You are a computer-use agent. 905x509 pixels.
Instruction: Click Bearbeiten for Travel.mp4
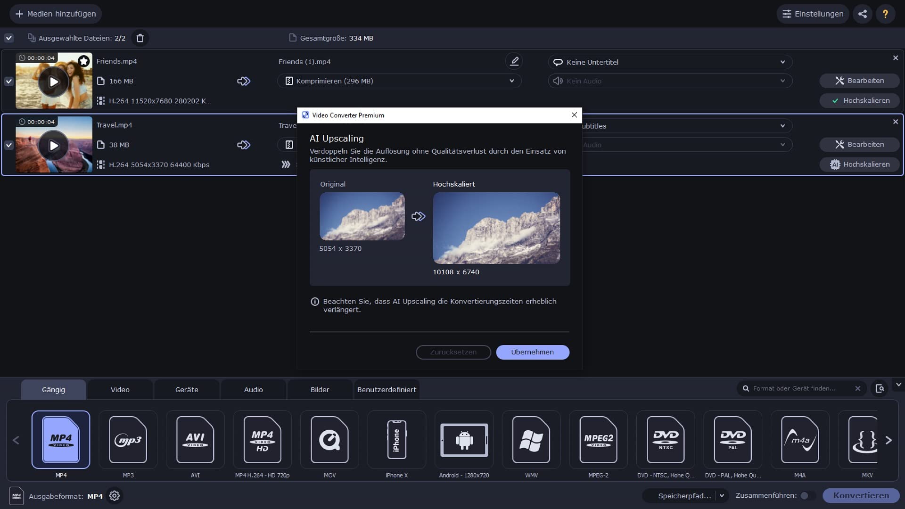(x=860, y=145)
